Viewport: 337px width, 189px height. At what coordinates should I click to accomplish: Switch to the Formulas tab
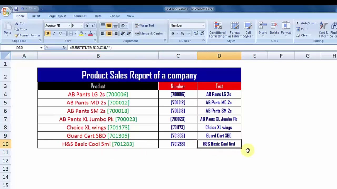tap(80, 16)
